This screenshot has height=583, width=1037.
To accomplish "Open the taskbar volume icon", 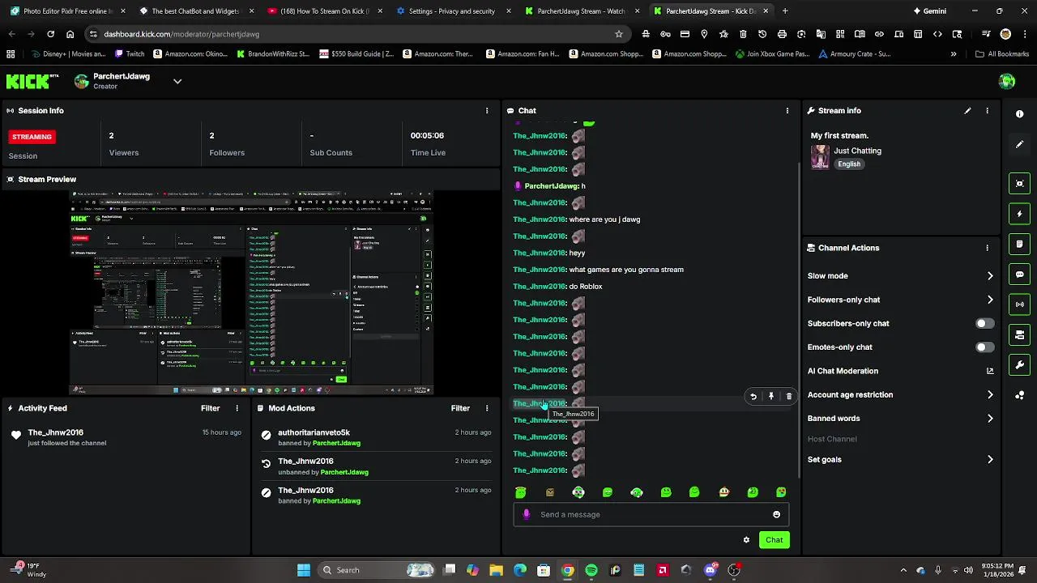I will click(x=968, y=570).
